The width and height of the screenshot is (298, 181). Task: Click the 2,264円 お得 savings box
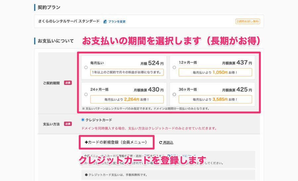click(127, 99)
